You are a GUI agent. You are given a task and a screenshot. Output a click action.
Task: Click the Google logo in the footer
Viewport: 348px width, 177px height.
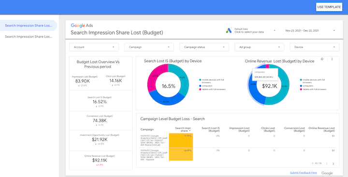327,173
